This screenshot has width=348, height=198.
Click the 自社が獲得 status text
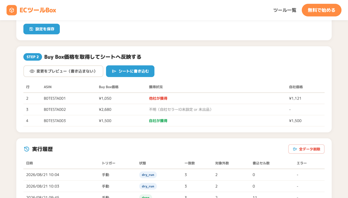pos(158,121)
